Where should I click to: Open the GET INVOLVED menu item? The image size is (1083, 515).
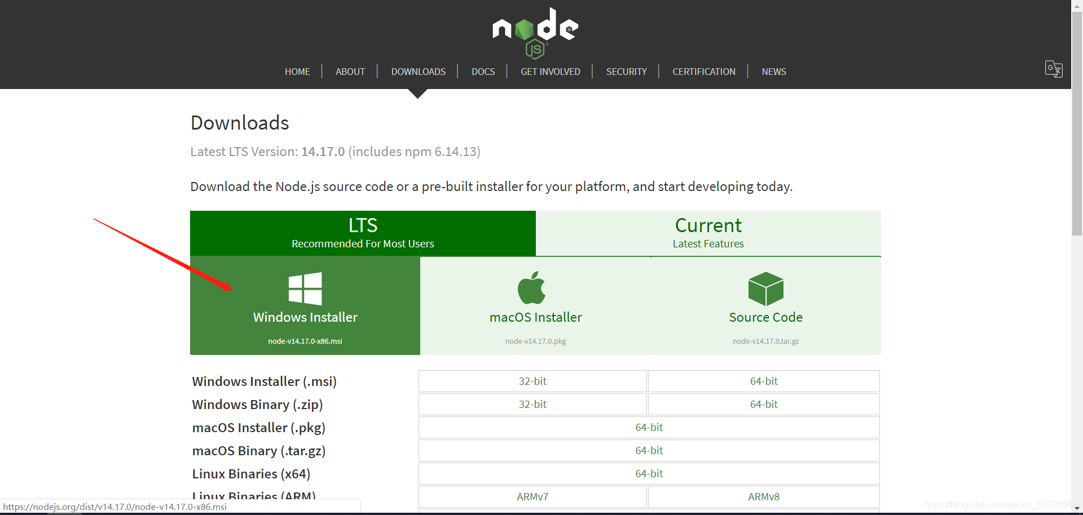click(x=551, y=72)
